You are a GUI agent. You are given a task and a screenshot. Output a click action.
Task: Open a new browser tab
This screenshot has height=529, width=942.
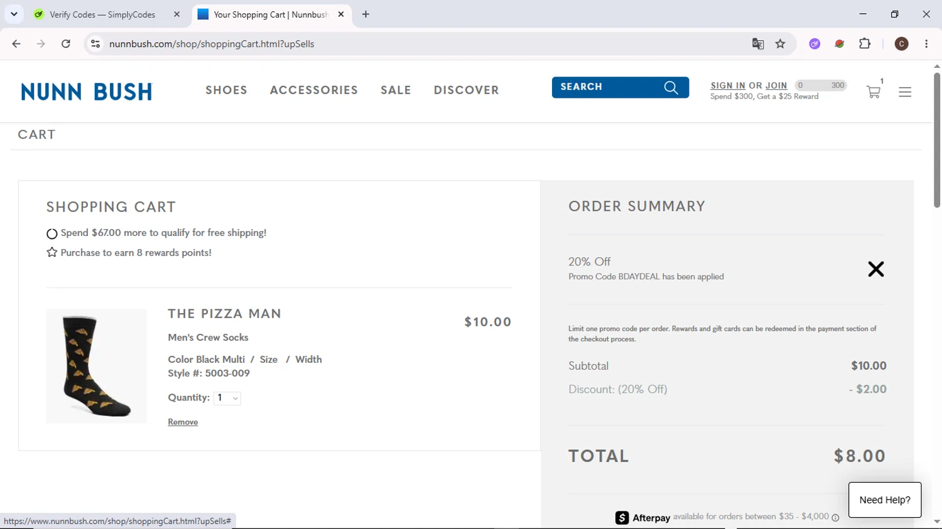[365, 14]
